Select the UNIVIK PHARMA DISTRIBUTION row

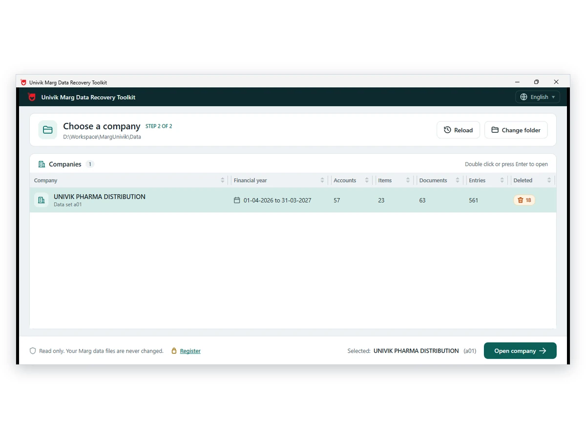point(293,200)
